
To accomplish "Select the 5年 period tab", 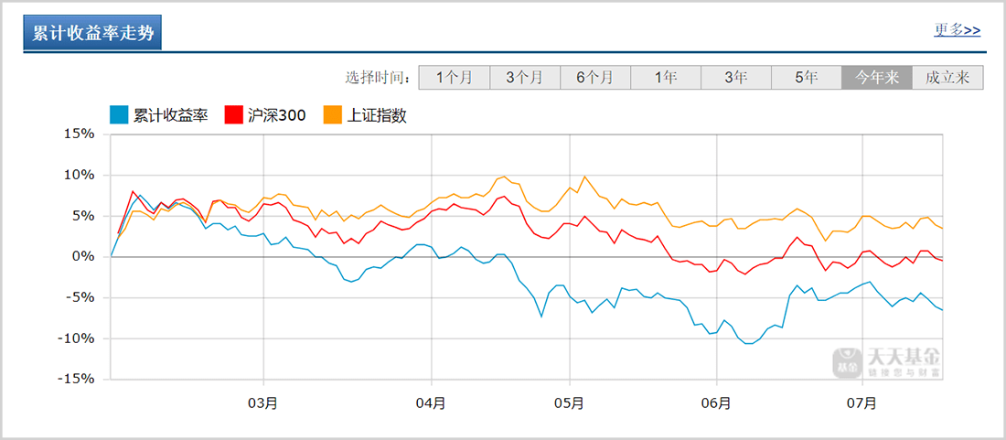I will (x=807, y=78).
